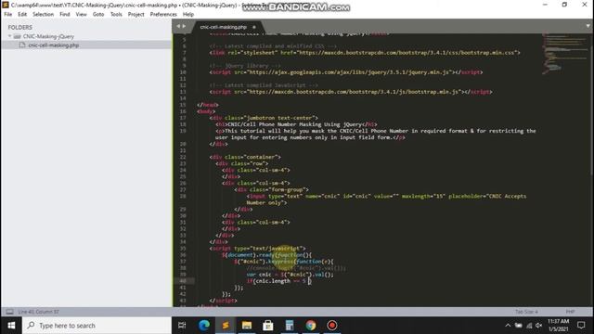Launch Google Chrome from taskbar

(x=311, y=326)
